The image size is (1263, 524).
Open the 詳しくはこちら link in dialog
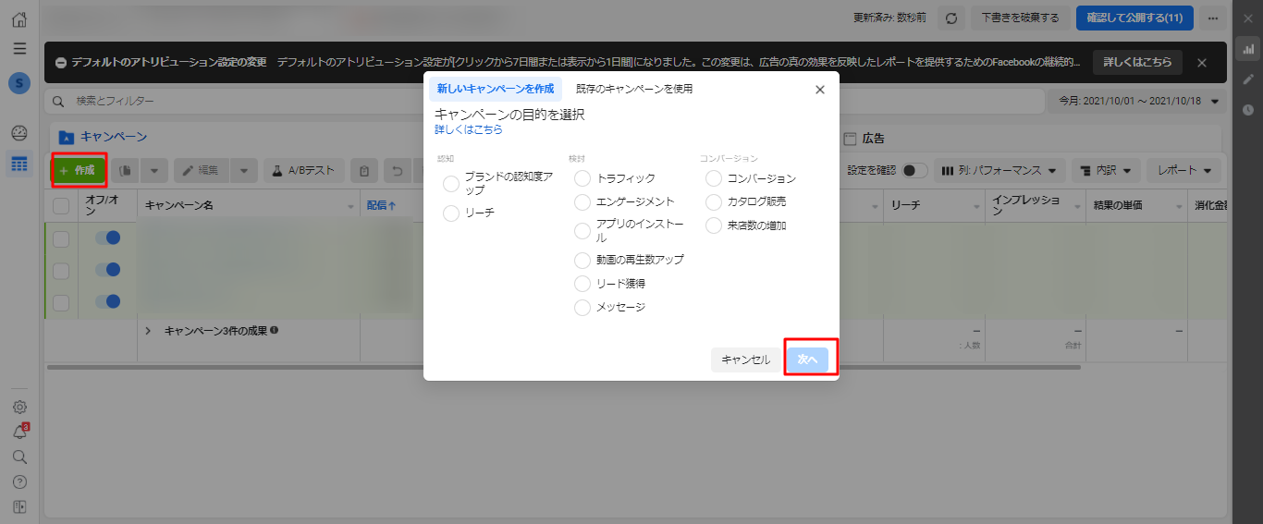pos(469,130)
